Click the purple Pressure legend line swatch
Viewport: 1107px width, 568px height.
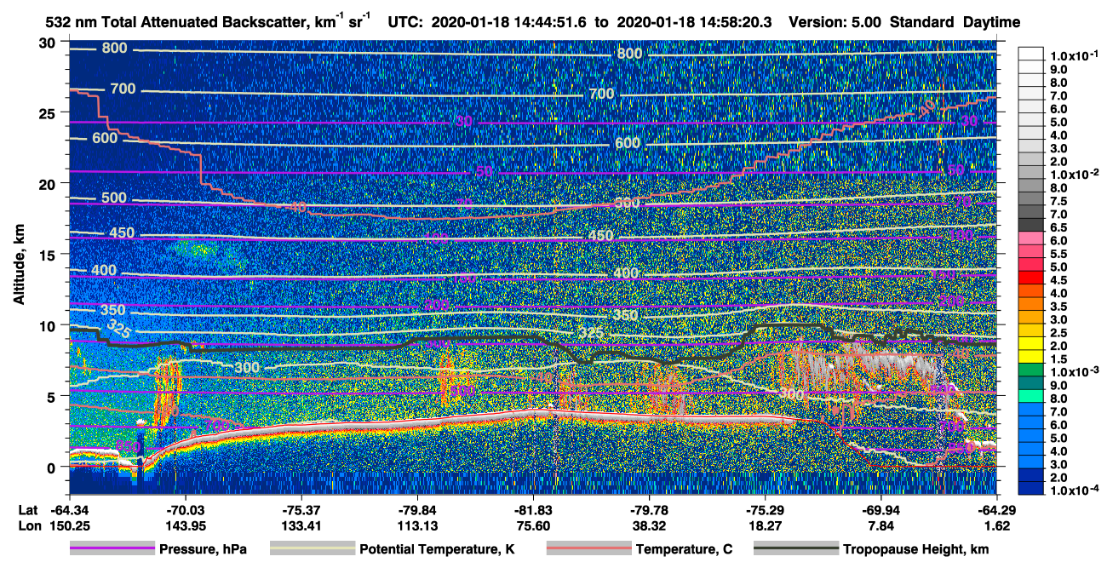(112, 548)
